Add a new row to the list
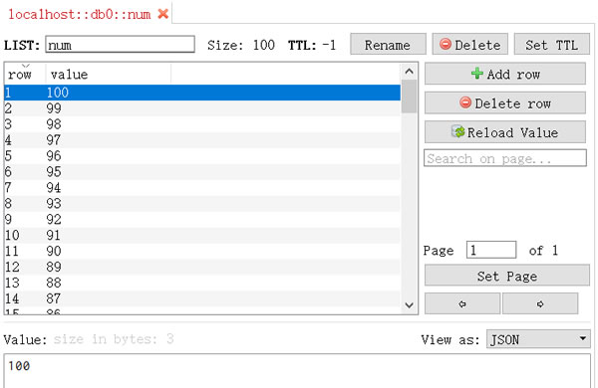This screenshot has height=388, width=598. (x=505, y=74)
